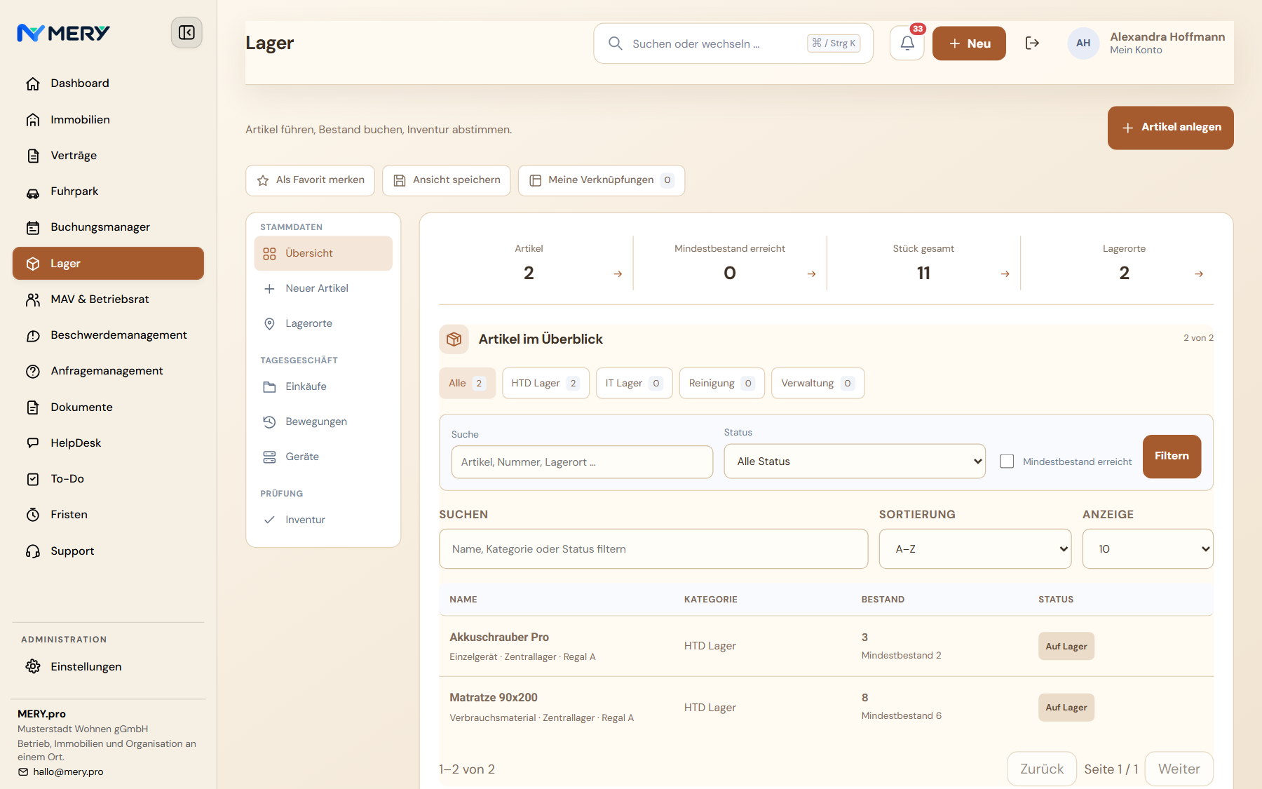Click the Support headset icon
The image size is (1262, 789).
(33, 551)
